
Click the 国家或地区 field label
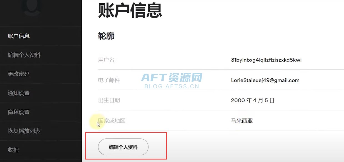coord(112,121)
